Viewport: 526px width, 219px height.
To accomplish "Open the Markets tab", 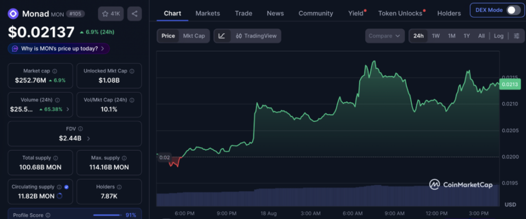I will point(208,13).
